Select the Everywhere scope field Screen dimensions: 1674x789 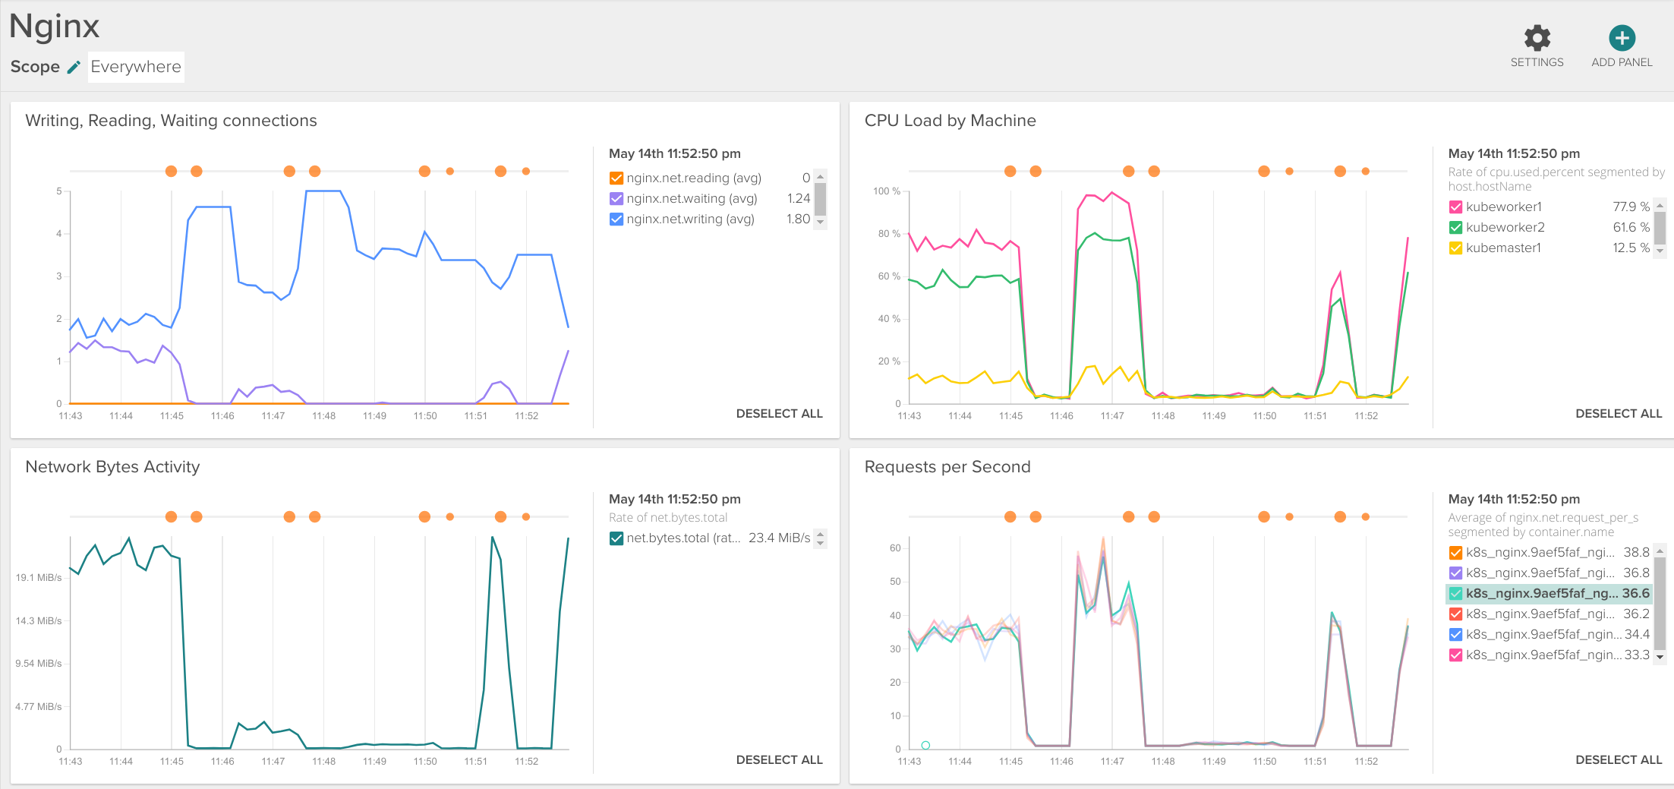pos(136,67)
